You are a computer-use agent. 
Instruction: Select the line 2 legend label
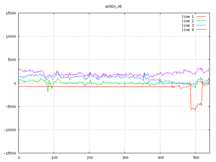coord(188,21)
